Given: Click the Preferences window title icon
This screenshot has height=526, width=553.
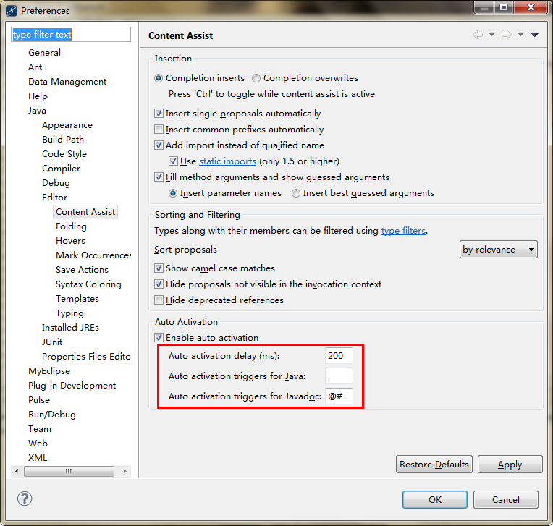Looking at the screenshot, I should [x=12, y=11].
